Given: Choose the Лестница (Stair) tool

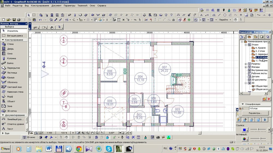Looking at the screenshot, I should 12,73.
